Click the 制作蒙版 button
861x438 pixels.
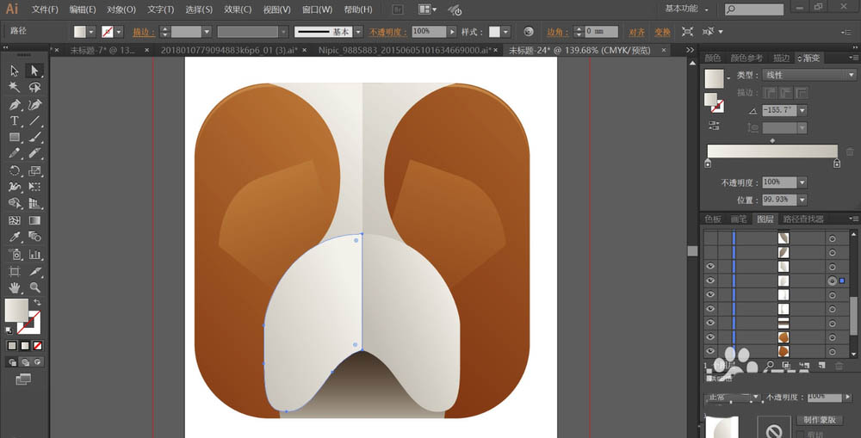[x=820, y=420]
